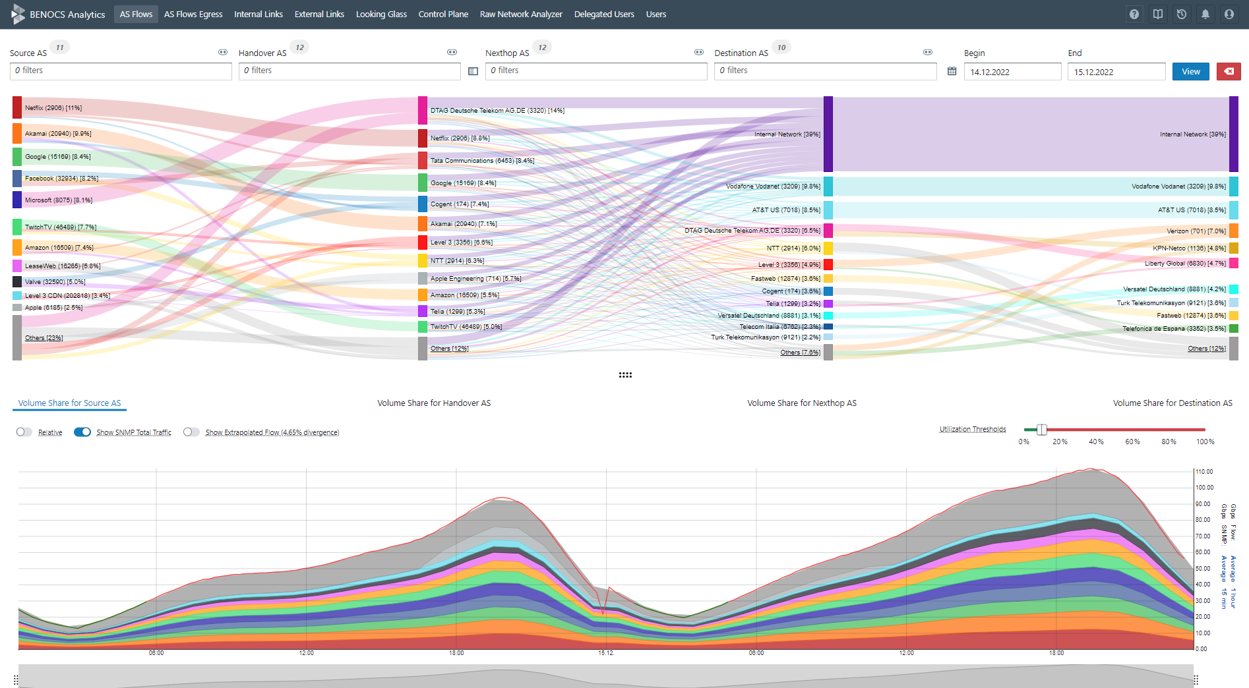Image resolution: width=1249 pixels, height=688 pixels.
Task: Open the Handover AS filters dropdown
Action: tap(350, 71)
